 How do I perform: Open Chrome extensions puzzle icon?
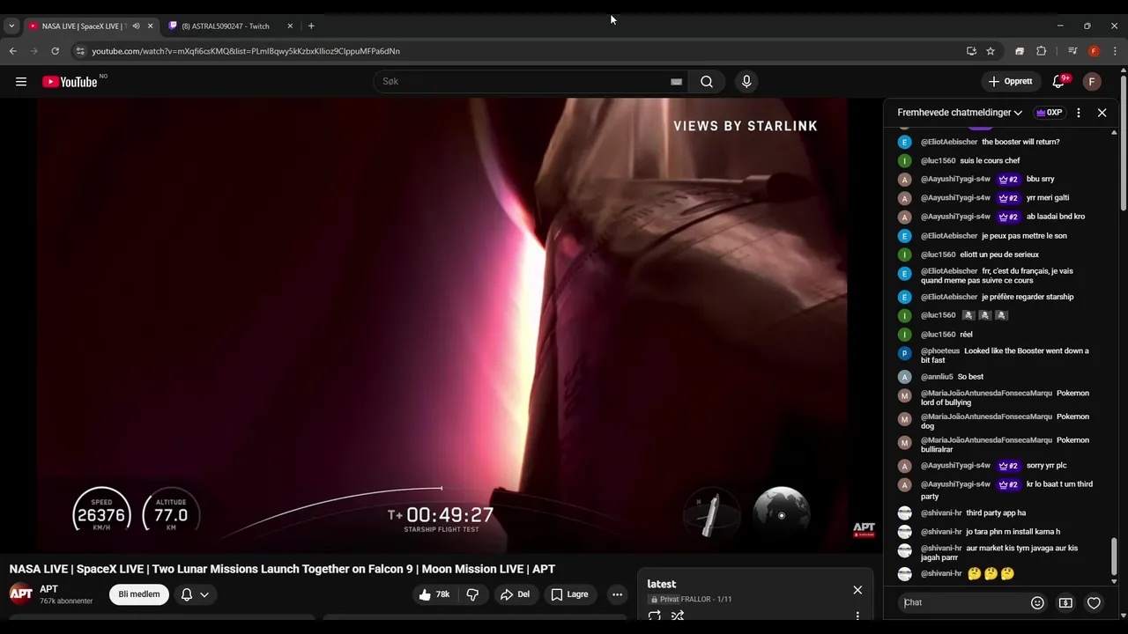[x=1041, y=51]
